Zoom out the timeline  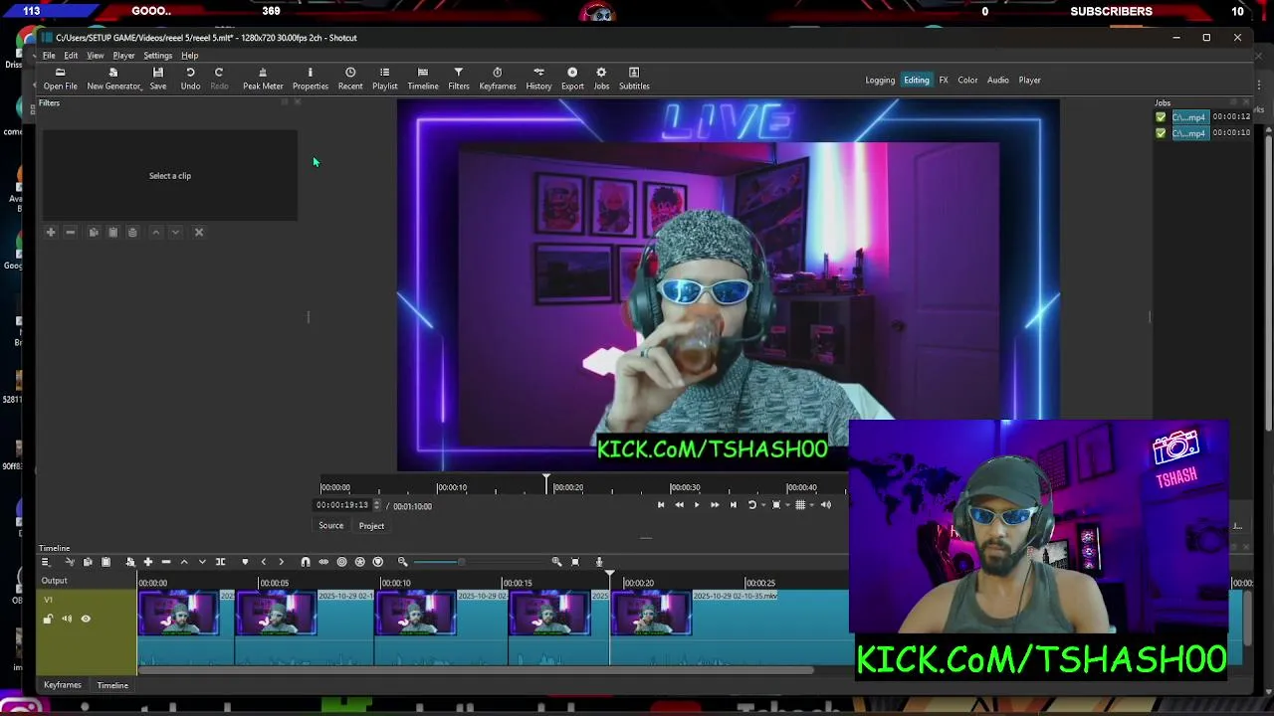point(402,562)
